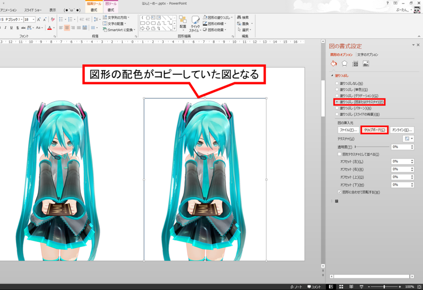The width and height of the screenshot is (423, 290).
Task: Open the スライド ショー ribbon tab
Action: pyautogui.click(x=33, y=10)
